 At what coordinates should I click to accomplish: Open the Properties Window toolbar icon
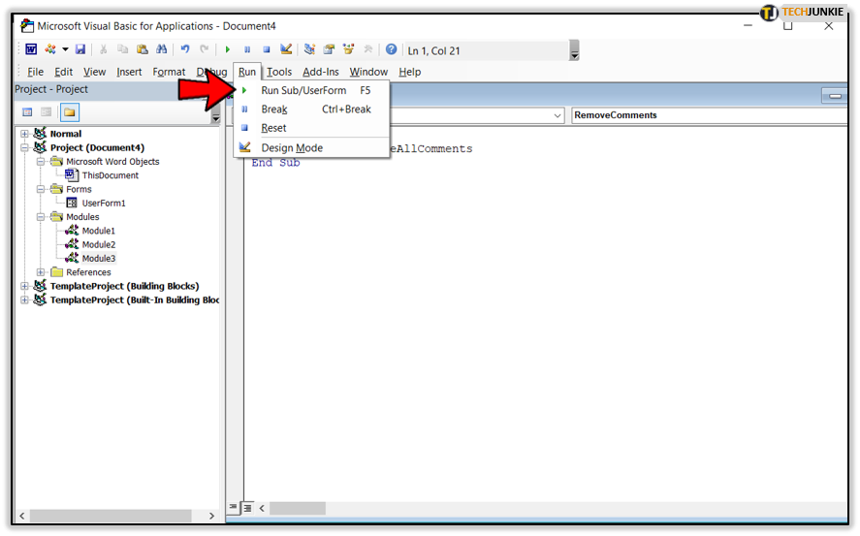coord(329,49)
